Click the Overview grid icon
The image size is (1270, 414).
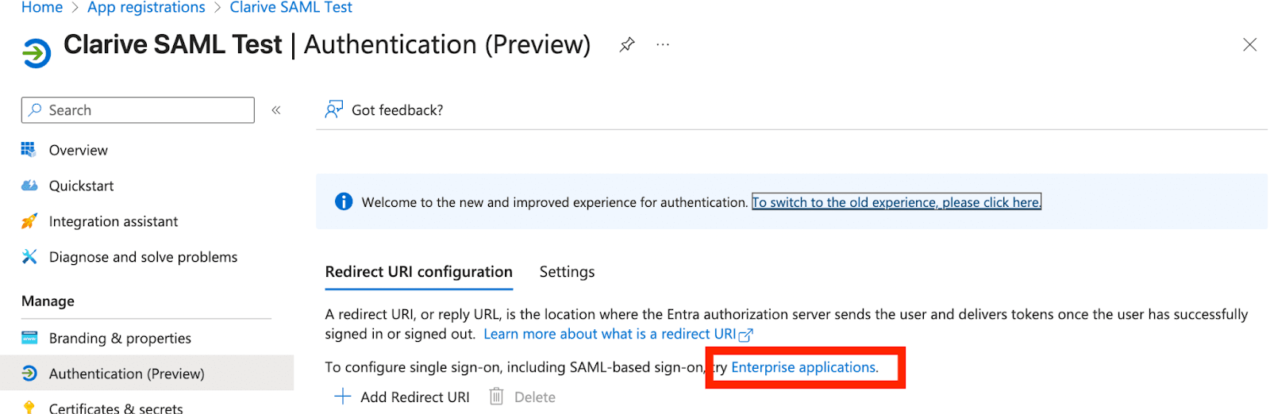click(x=29, y=149)
